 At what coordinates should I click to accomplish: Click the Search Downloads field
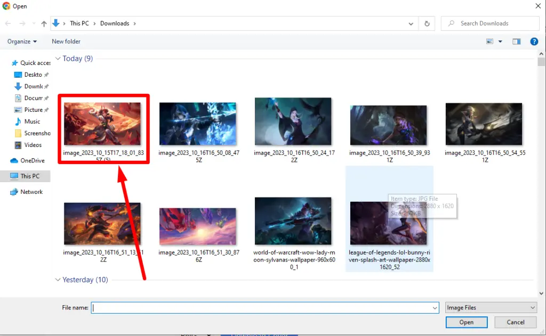(490, 23)
